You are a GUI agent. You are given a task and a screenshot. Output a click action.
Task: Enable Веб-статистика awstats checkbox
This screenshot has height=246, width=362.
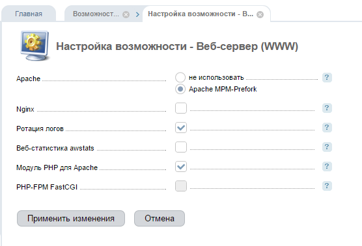[x=181, y=147]
